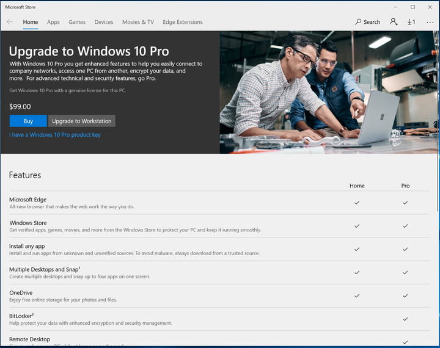Click Pro checkmark for OneDrive
This screenshot has width=440, height=348.
pos(405,295)
